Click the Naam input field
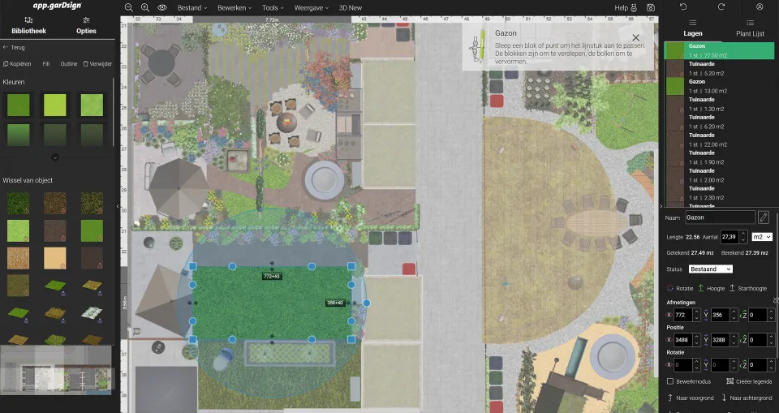Viewport: 779px width, 413px height. click(x=720, y=217)
